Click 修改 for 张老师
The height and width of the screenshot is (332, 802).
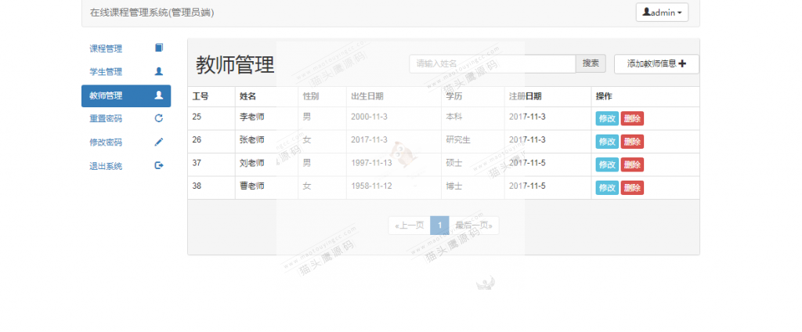(607, 142)
